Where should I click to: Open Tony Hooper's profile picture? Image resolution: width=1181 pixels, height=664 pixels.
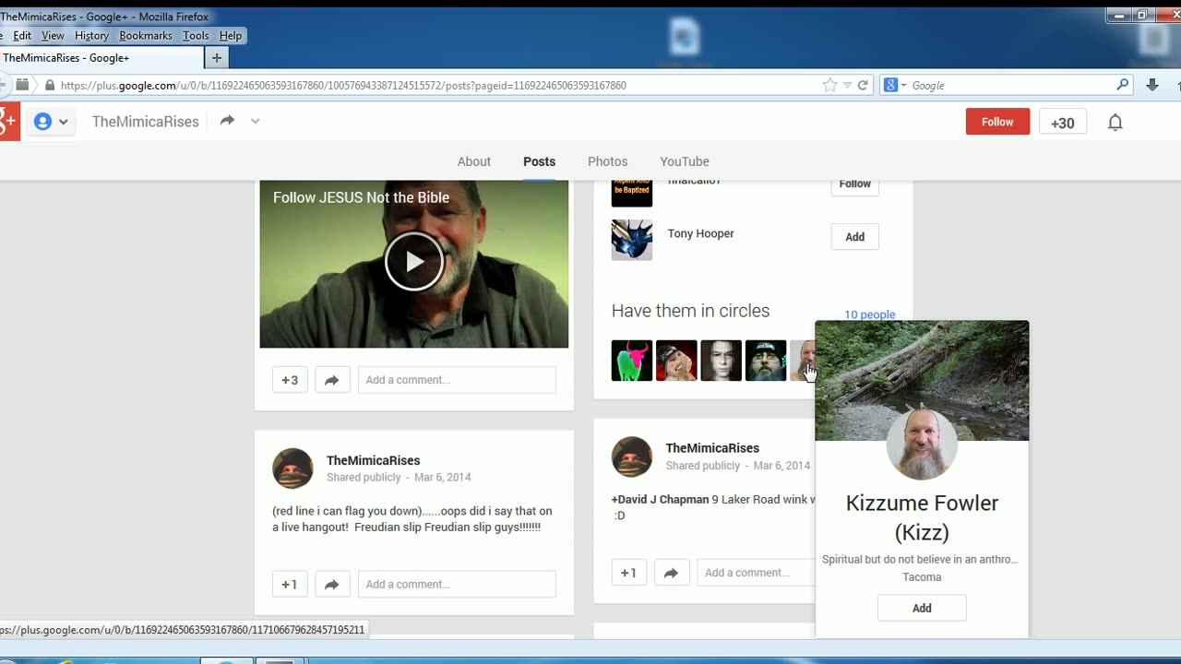click(x=632, y=240)
